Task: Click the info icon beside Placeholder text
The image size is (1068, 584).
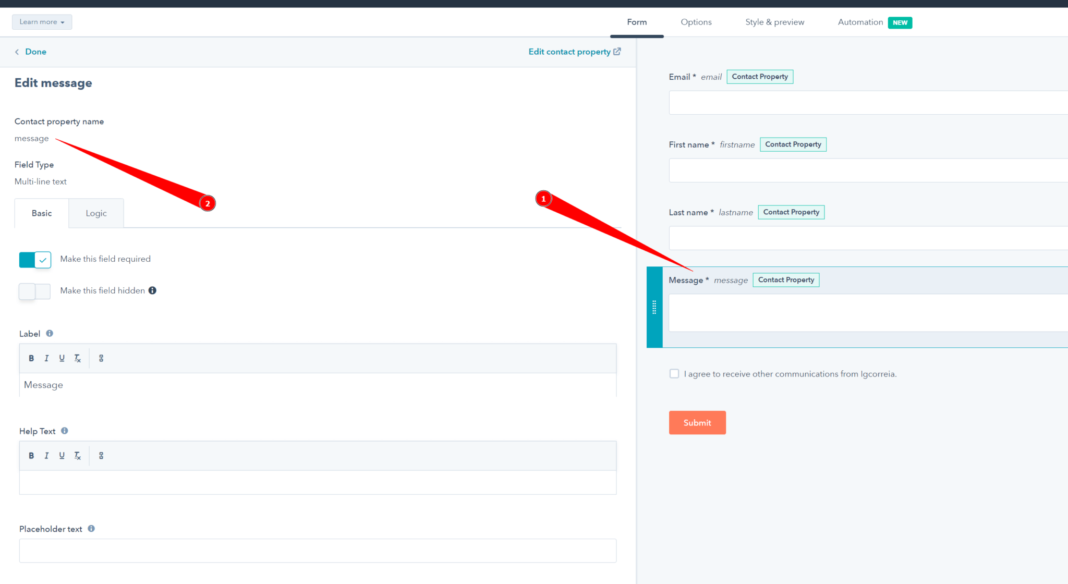Action: 91,528
